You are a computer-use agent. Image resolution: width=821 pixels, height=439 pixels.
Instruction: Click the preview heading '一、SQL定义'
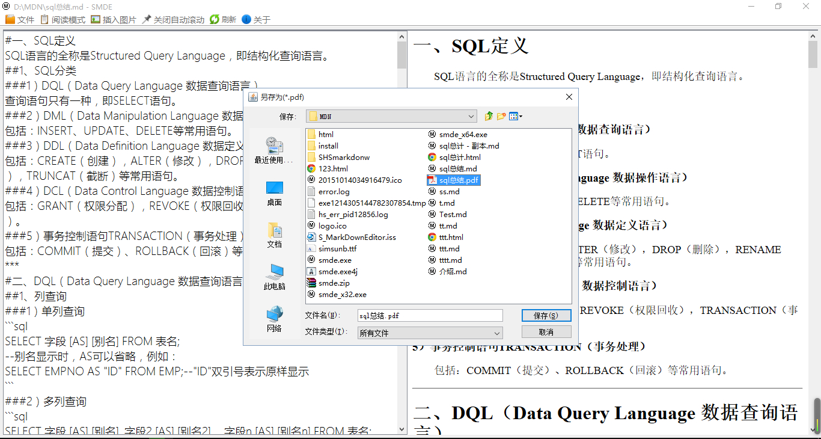click(x=471, y=46)
